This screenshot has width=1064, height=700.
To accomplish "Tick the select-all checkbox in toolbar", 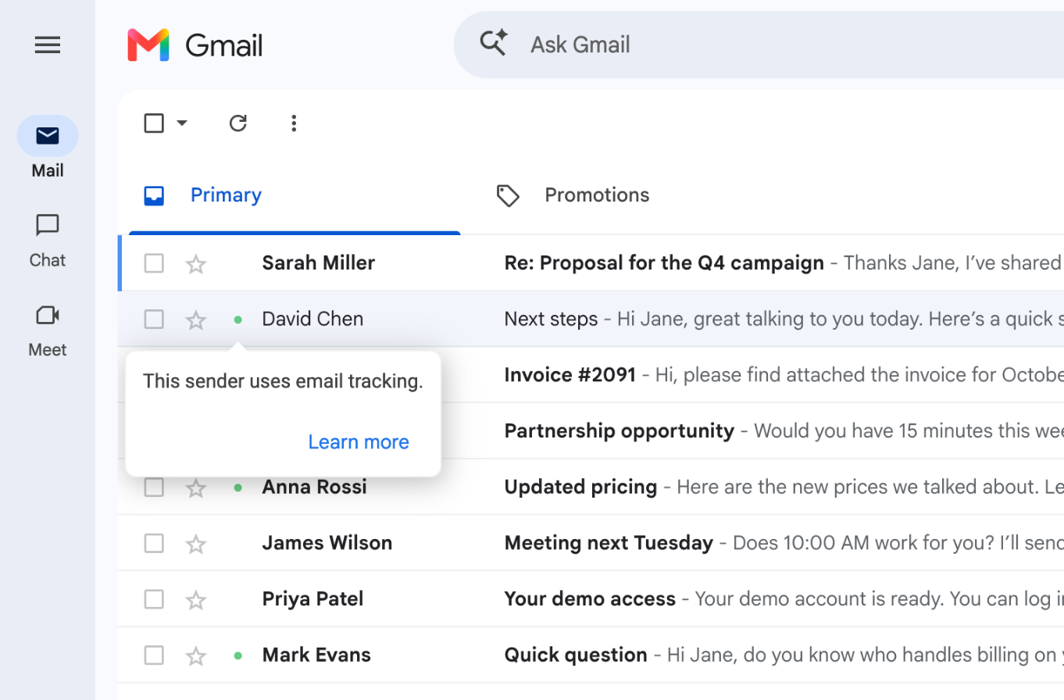I will [154, 123].
